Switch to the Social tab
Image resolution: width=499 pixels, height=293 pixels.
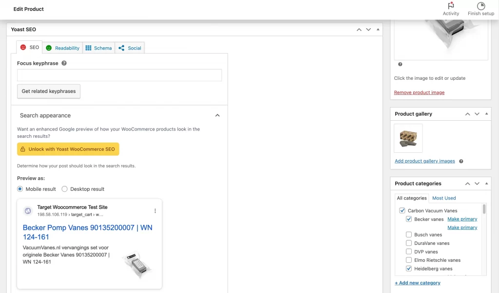(130, 48)
